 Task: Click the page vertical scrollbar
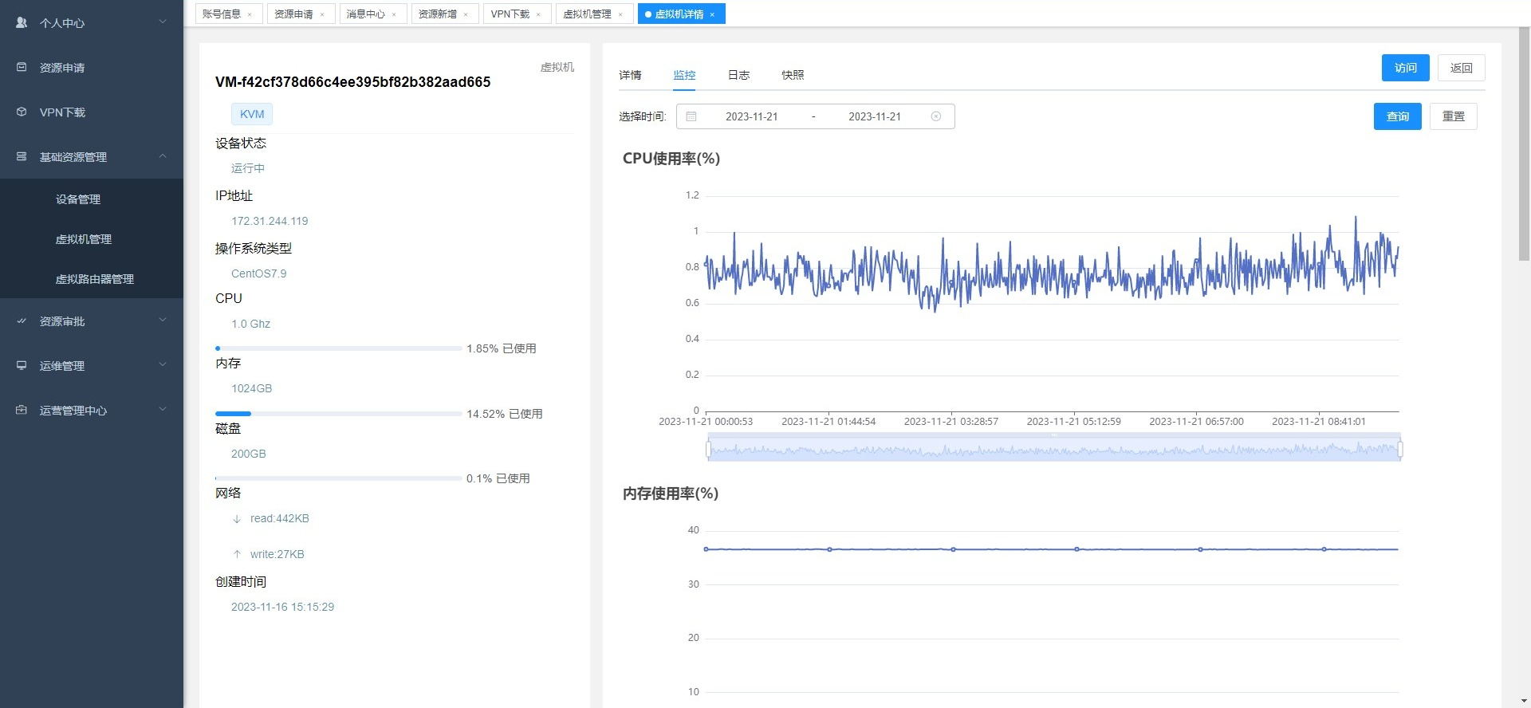click(x=1524, y=144)
